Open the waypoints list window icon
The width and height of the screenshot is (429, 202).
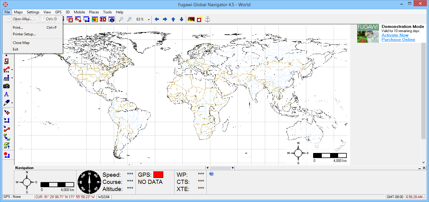(70, 19)
